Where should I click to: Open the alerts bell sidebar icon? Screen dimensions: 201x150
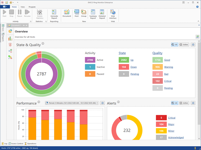(x=10, y=45)
